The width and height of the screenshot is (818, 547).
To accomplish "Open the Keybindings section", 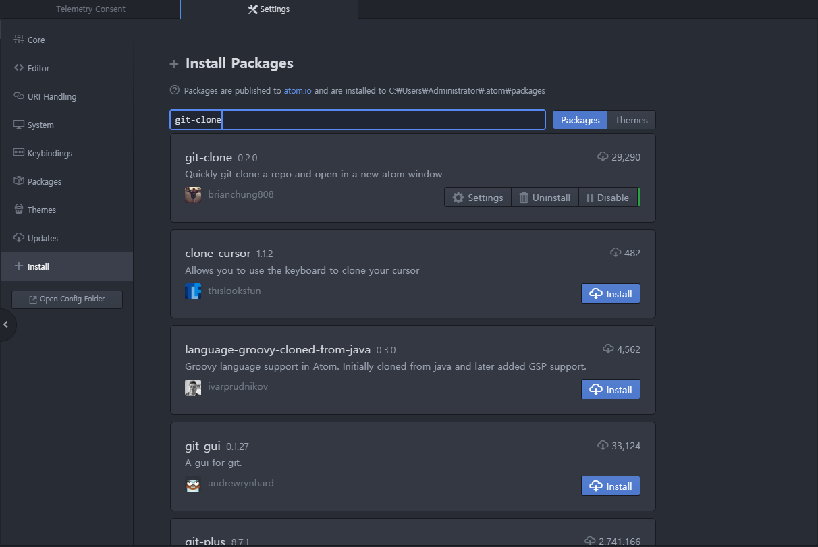I will click(67, 153).
